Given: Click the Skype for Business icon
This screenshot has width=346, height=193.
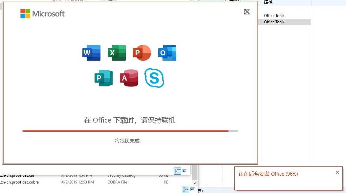Looking at the screenshot, I should point(154,78).
